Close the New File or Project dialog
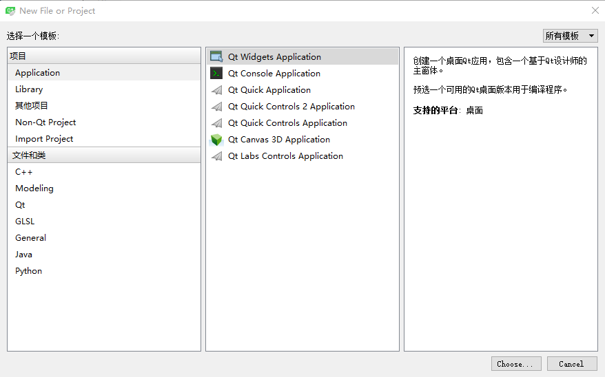Screen dimensions: 605x377 click(595, 11)
